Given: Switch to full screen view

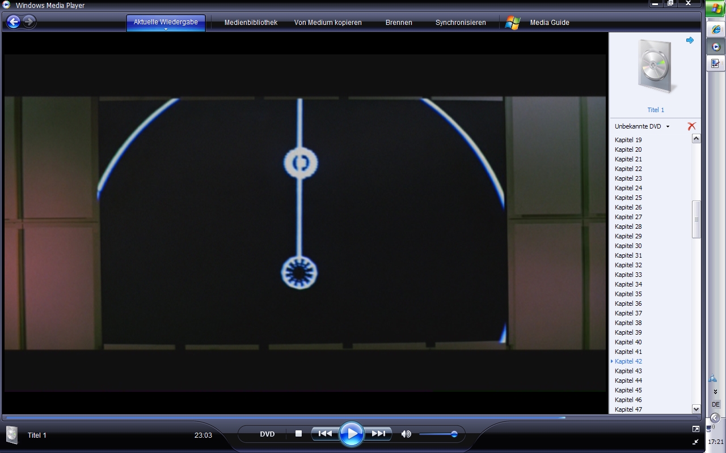Looking at the screenshot, I should pyautogui.click(x=696, y=429).
